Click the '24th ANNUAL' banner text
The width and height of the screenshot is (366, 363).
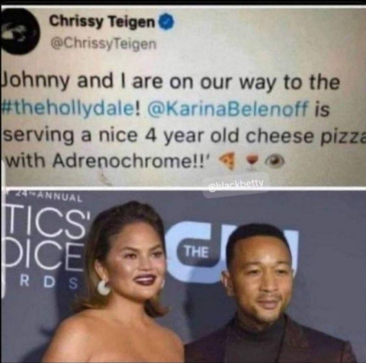pos(43,196)
